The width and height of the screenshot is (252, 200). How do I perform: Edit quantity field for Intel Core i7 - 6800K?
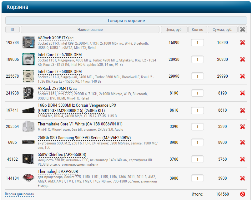197,76
